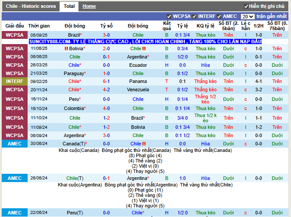
Task: Click Bolivia on the 11/09/24 row
Action: pyautogui.click(x=138, y=127)
